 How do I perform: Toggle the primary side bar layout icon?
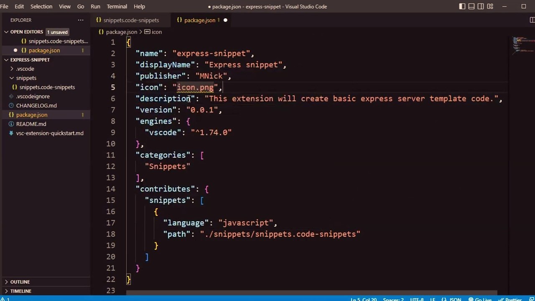pyautogui.click(x=462, y=6)
